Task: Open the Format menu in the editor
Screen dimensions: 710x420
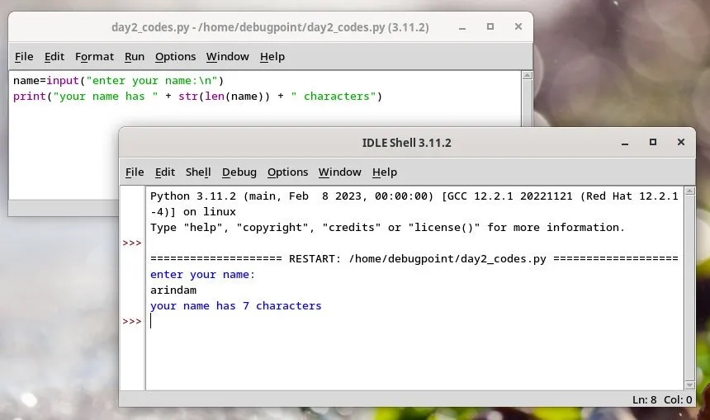Action: point(94,56)
